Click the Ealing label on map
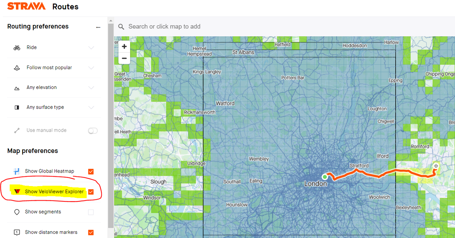The image size is (455, 238). click(x=256, y=181)
